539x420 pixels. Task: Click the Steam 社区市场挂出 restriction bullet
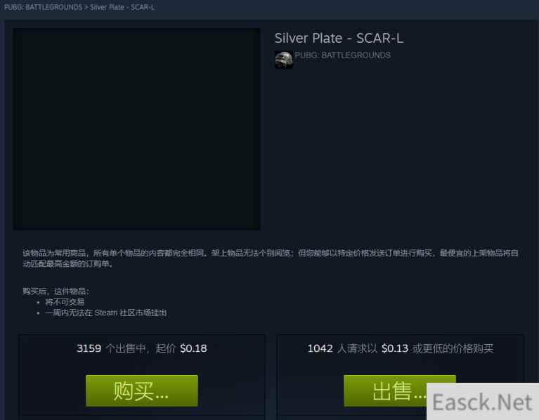pyautogui.click(x=106, y=313)
